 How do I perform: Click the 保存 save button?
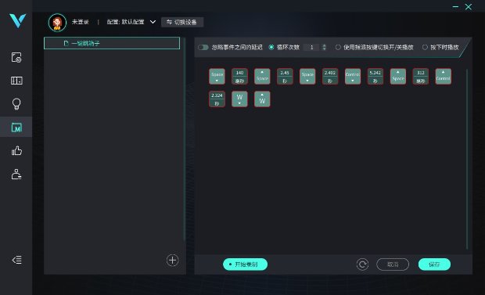(434, 264)
